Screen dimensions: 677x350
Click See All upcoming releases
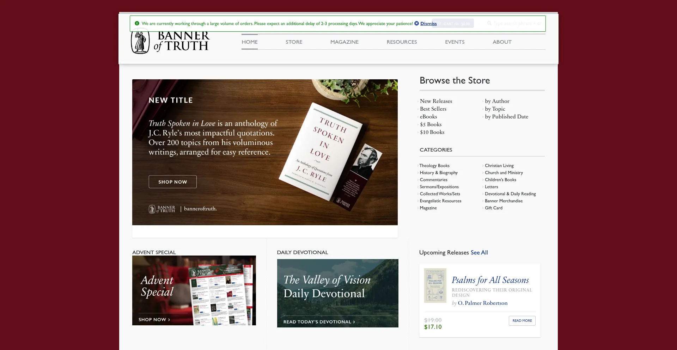[x=479, y=253]
